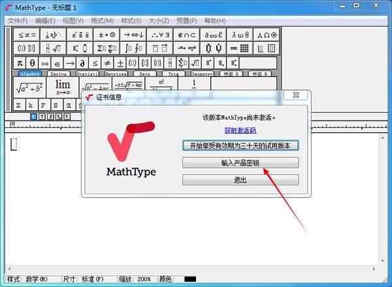Viewport: 392px width, 287px height.
Task: Open the relational symbols palette (≤≠≈)
Action: 27,35
